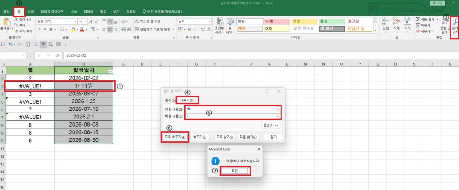The image size is (459, 190).
Task: Open the File (파일) tab
Action: tap(6, 12)
